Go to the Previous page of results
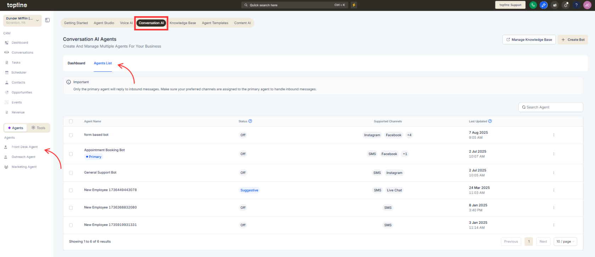The width and height of the screenshot is (595, 257). (x=511, y=241)
